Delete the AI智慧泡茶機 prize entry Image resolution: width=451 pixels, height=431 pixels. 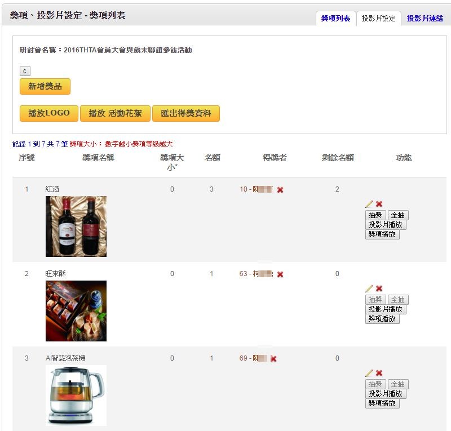tap(379, 373)
